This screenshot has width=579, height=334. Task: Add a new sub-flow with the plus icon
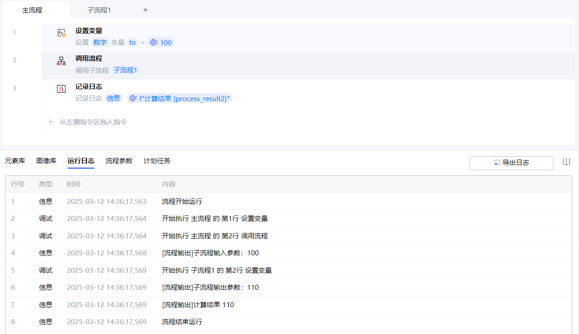(145, 10)
